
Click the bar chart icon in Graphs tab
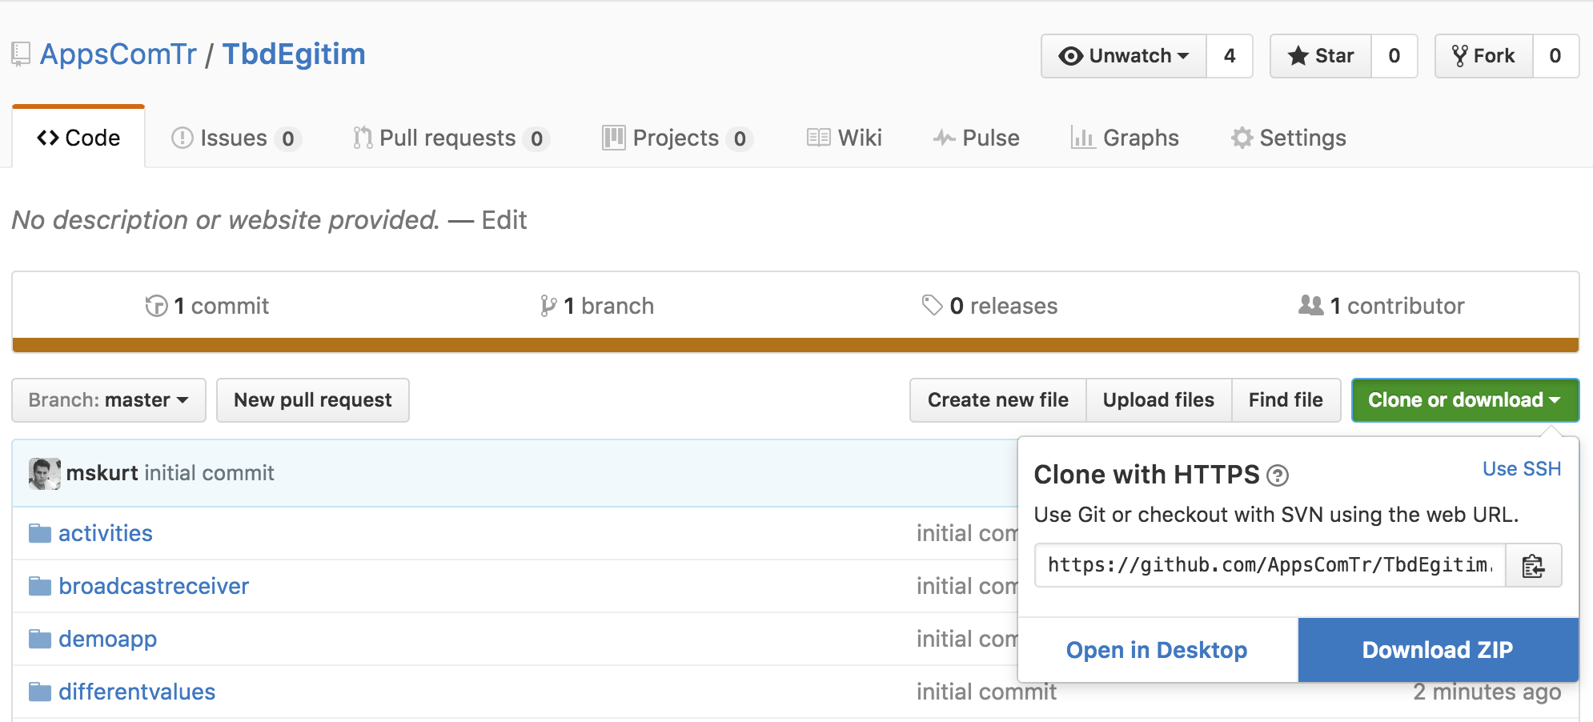click(1083, 138)
